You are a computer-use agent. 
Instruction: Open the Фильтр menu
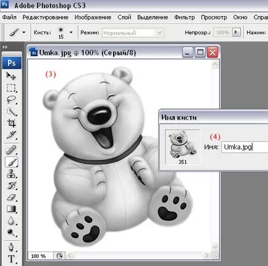[x=185, y=17]
